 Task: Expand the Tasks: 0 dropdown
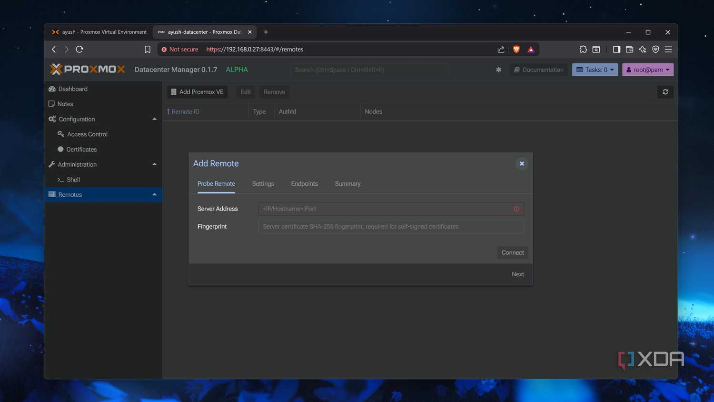click(x=595, y=70)
